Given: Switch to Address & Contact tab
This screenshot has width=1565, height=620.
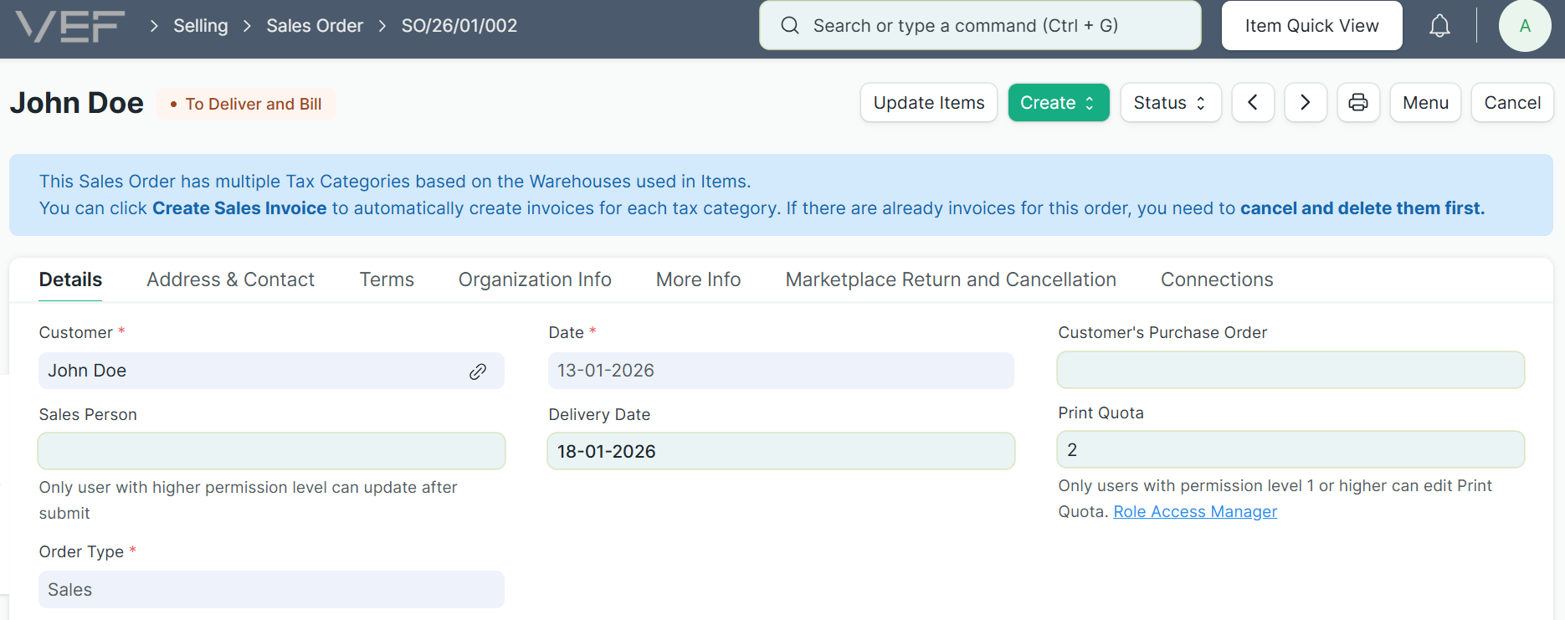Looking at the screenshot, I should click(x=230, y=279).
